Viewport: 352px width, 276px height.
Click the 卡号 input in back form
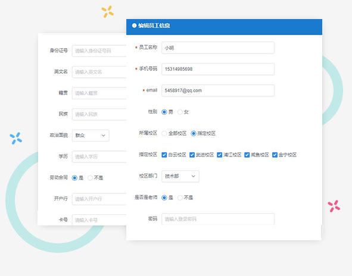pos(99,220)
